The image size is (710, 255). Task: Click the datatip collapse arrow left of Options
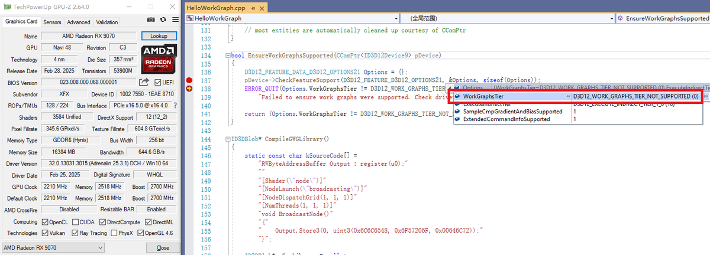[450, 87]
